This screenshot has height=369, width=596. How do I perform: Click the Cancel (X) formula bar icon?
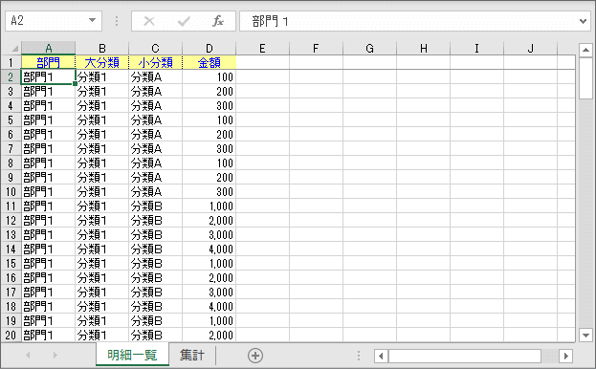point(149,21)
